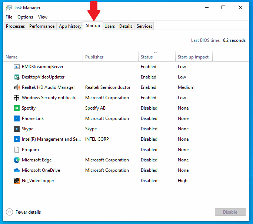Sort by the Status column header
Viewport: 253px width, 224px height.
tap(147, 57)
